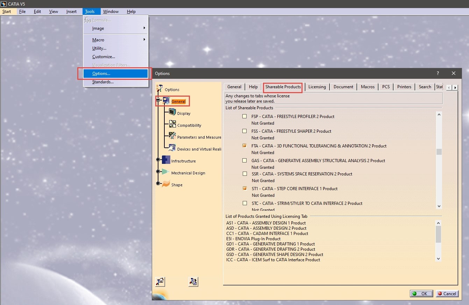Click the tab-strip right scroll arrow
This screenshot has width=469, height=305.
point(454,87)
